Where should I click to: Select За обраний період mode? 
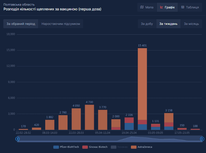pos(21,24)
